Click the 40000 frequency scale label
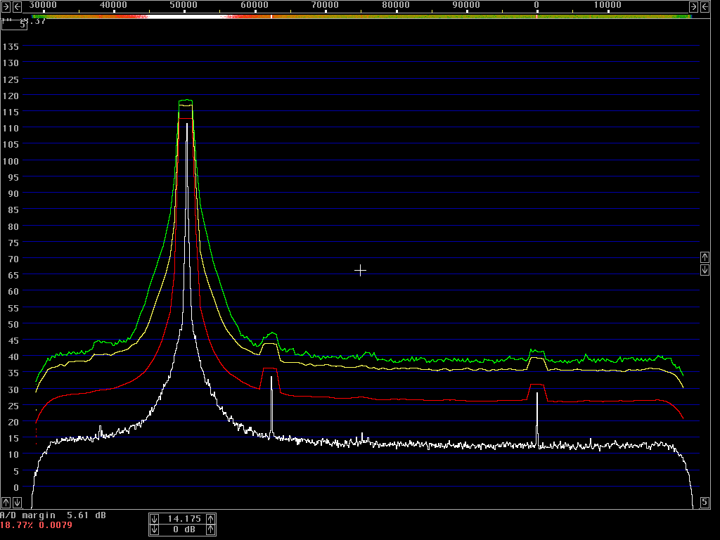The width and height of the screenshot is (720, 540). (x=113, y=5)
